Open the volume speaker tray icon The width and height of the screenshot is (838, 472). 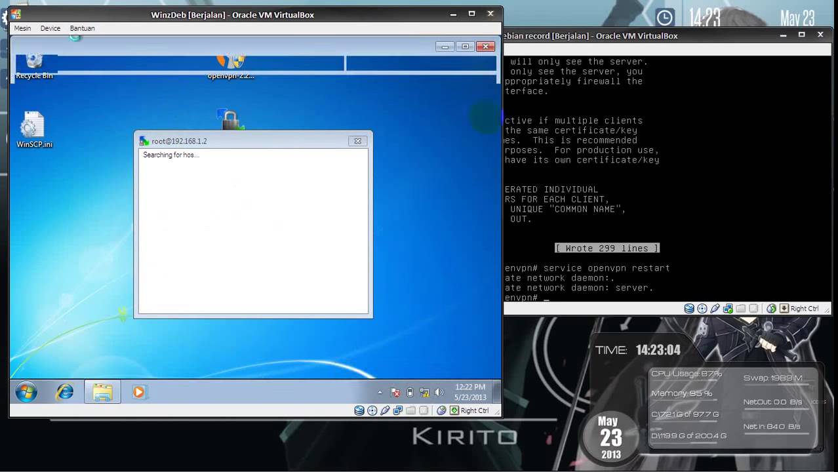click(x=438, y=393)
